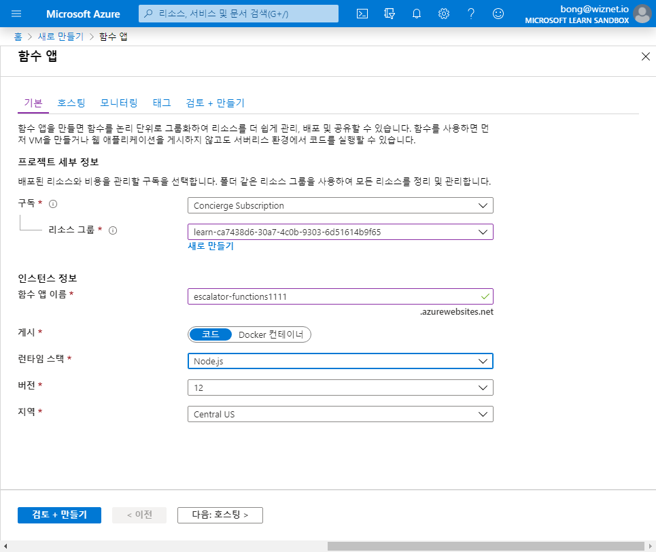The height and width of the screenshot is (552, 656).
Task: Click the .azurewebsites.net suffix text
Action: tap(457, 312)
